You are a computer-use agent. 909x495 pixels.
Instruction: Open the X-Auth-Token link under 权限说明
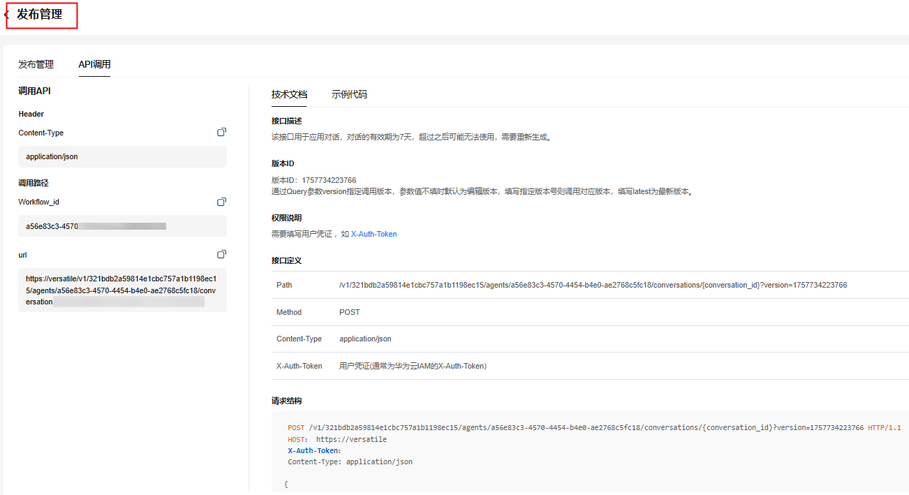374,235
